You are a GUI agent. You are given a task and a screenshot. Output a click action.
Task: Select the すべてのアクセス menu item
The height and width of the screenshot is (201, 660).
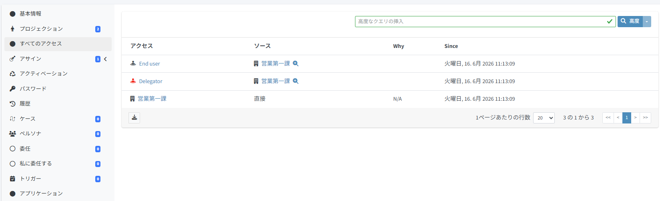(x=58, y=44)
